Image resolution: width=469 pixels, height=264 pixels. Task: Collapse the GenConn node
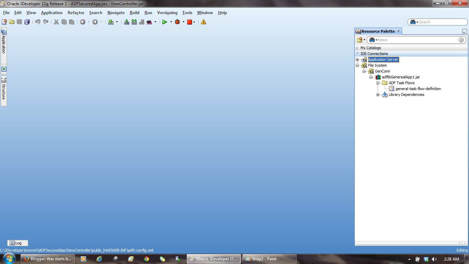[364, 71]
